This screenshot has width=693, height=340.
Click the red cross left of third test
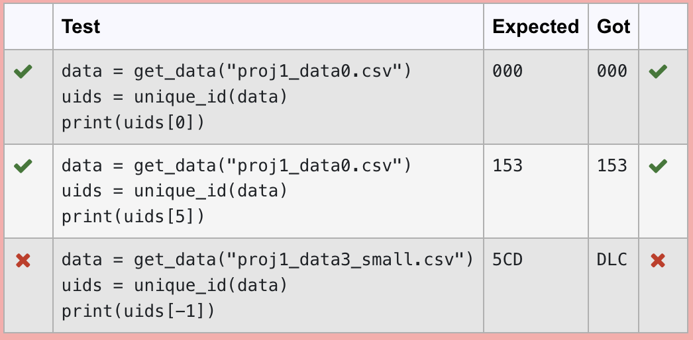pos(23,261)
